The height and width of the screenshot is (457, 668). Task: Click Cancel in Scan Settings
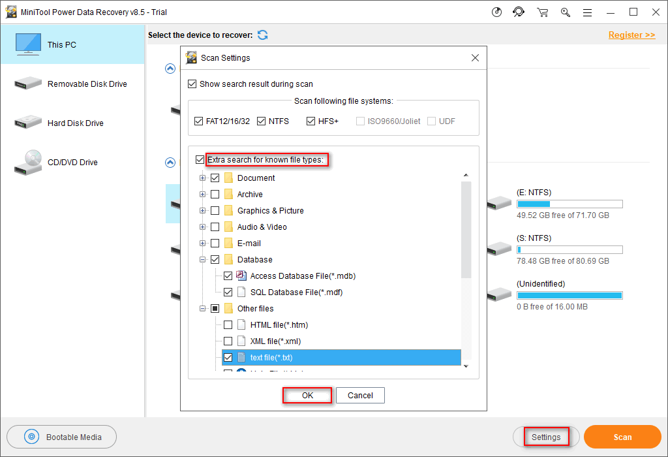coord(360,395)
